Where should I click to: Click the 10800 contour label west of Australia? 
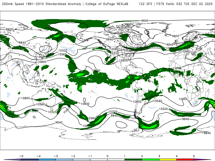25,98
